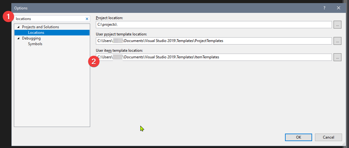The height and width of the screenshot is (148, 349).
Task: Open the Options dialog help
Action: 324,8
